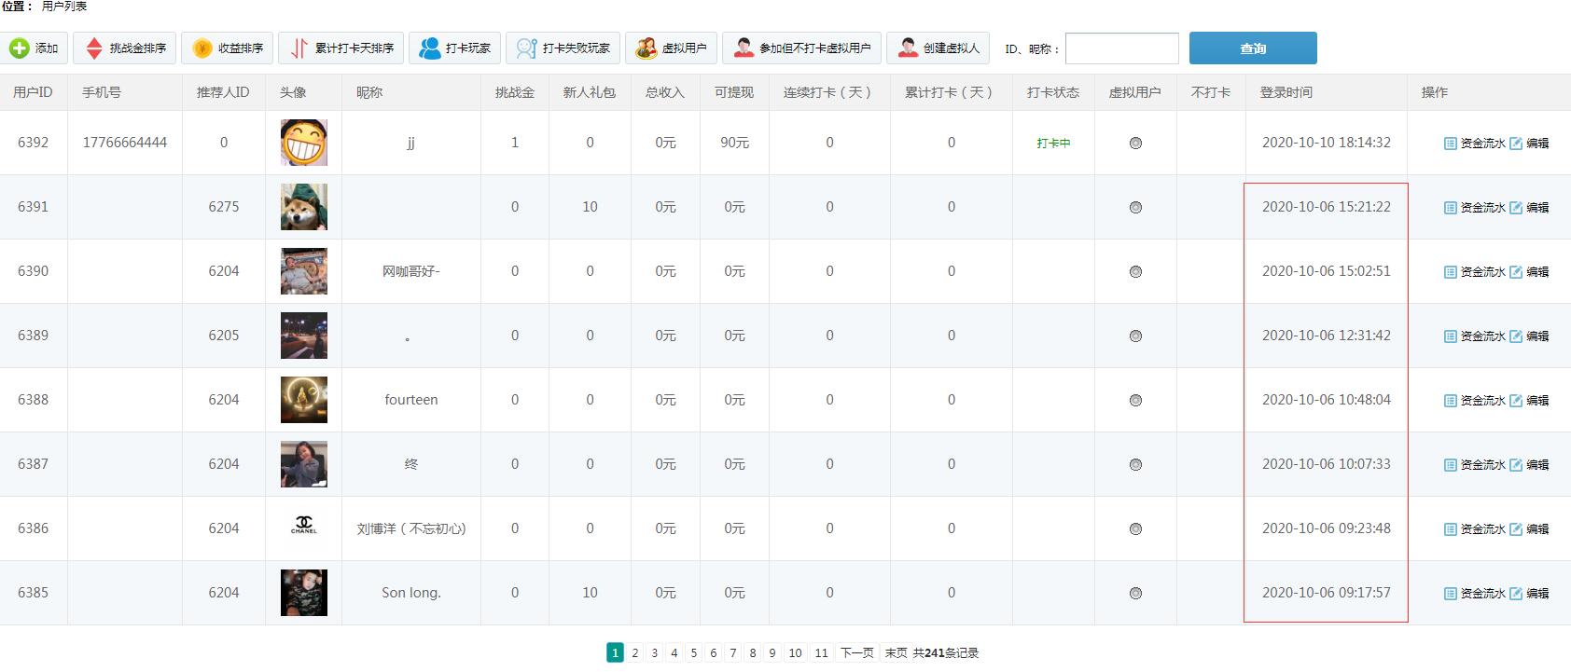Open 资金流水 for user 6389
1571x672 pixels.
point(1475,336)
